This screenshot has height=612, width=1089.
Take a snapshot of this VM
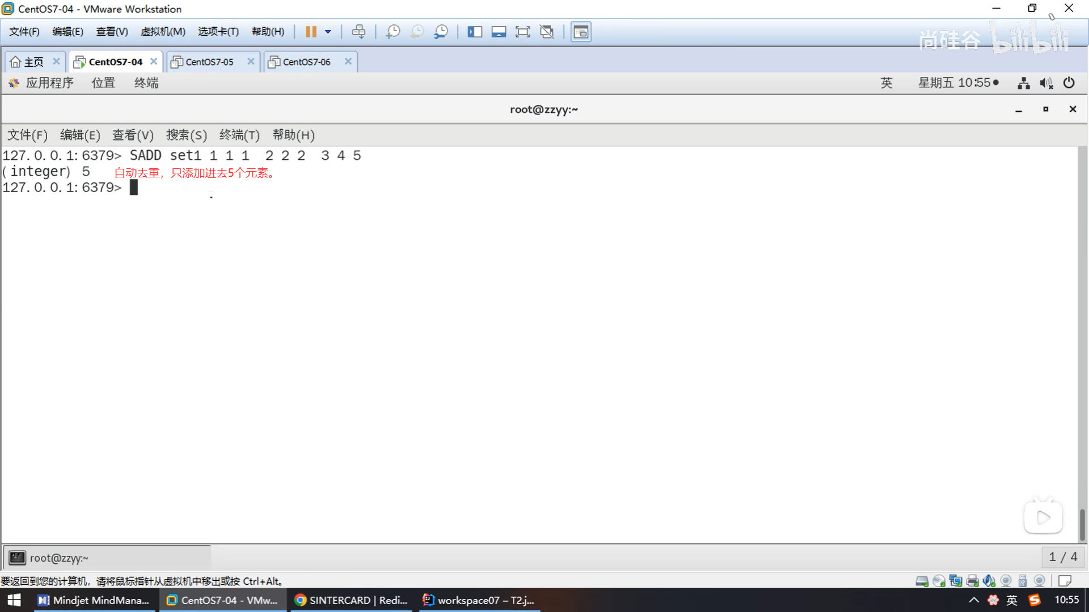[392, 32]
